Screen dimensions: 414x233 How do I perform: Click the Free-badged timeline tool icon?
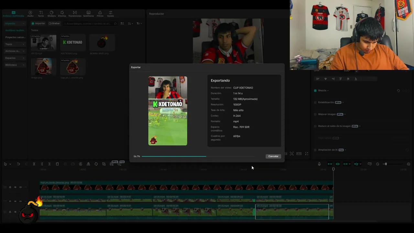pos(120,164)
